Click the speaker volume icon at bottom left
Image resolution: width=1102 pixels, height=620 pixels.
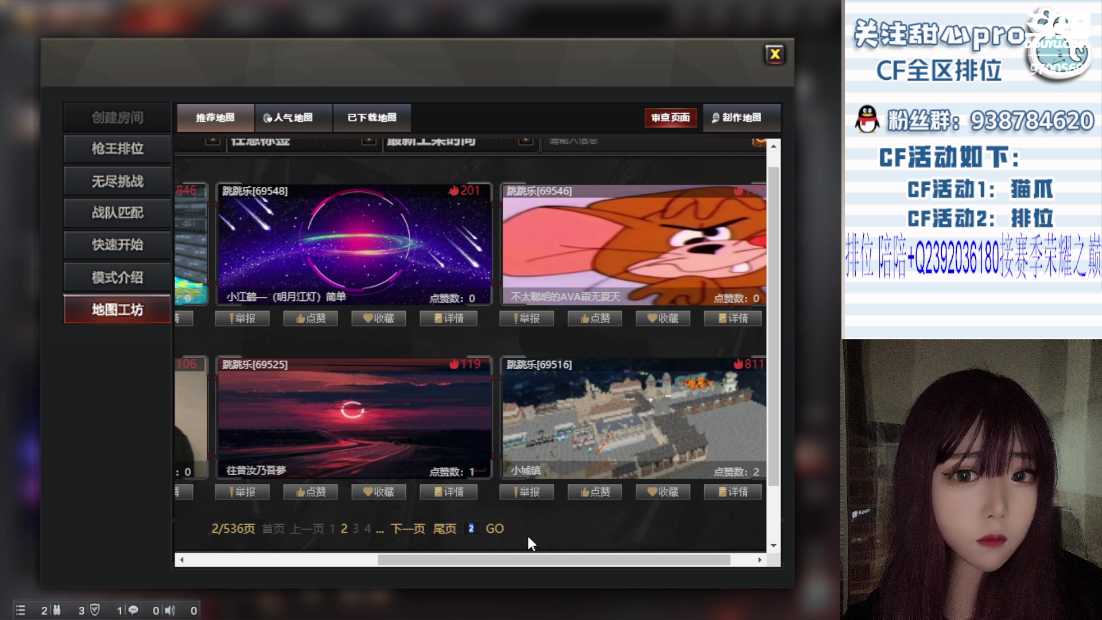click(170, 610)
